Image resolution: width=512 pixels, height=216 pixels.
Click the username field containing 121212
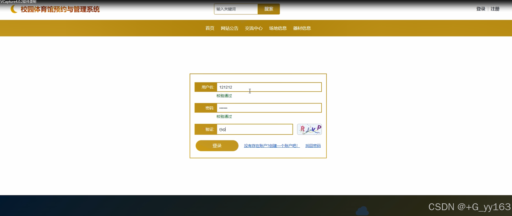269,87
